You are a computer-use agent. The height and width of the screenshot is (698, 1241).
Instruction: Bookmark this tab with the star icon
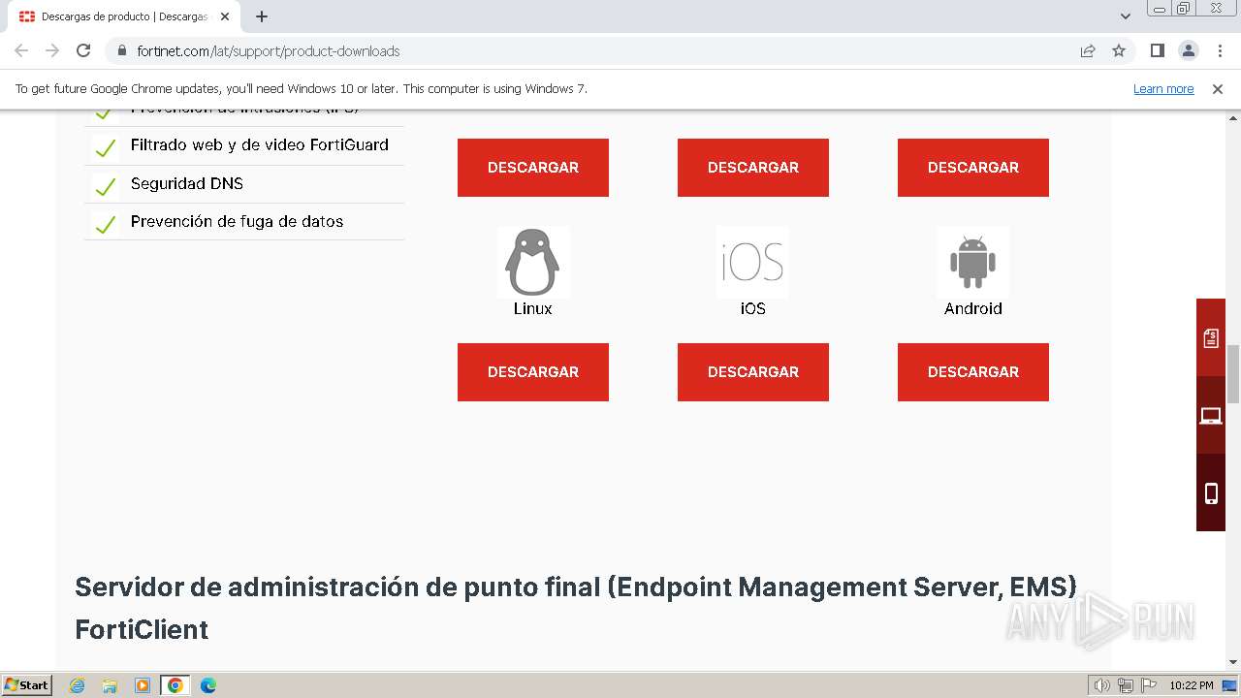click(x=1119, y=50)
